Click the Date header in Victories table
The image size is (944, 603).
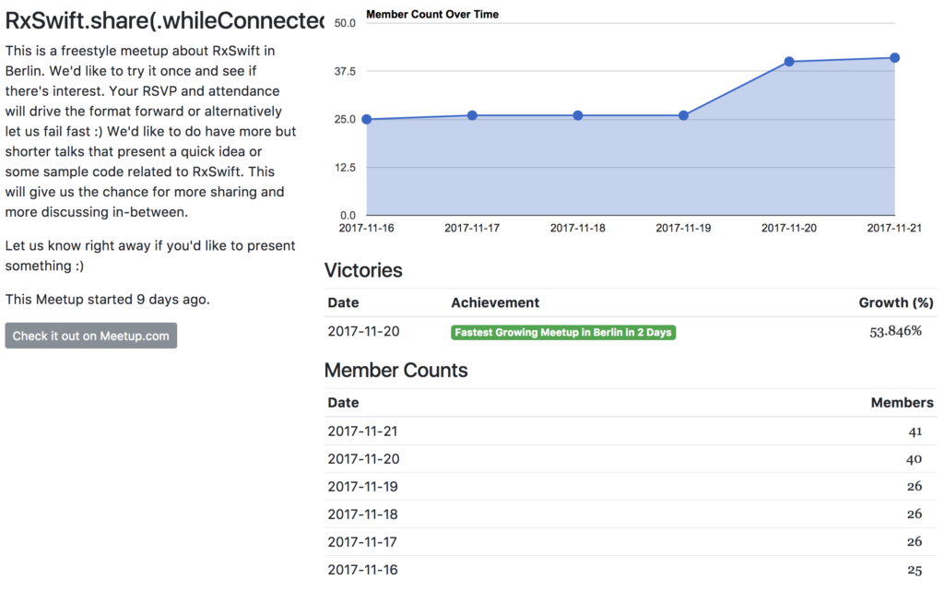point(343,302)
